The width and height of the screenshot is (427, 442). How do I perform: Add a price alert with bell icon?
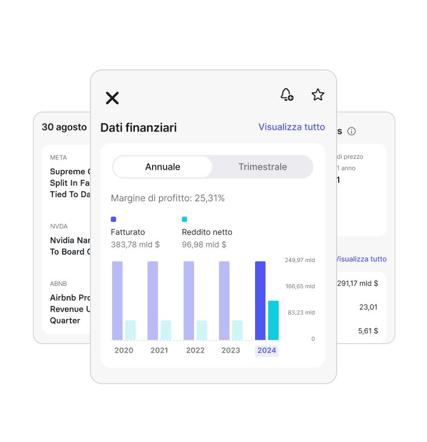click(x=287, y=95)
